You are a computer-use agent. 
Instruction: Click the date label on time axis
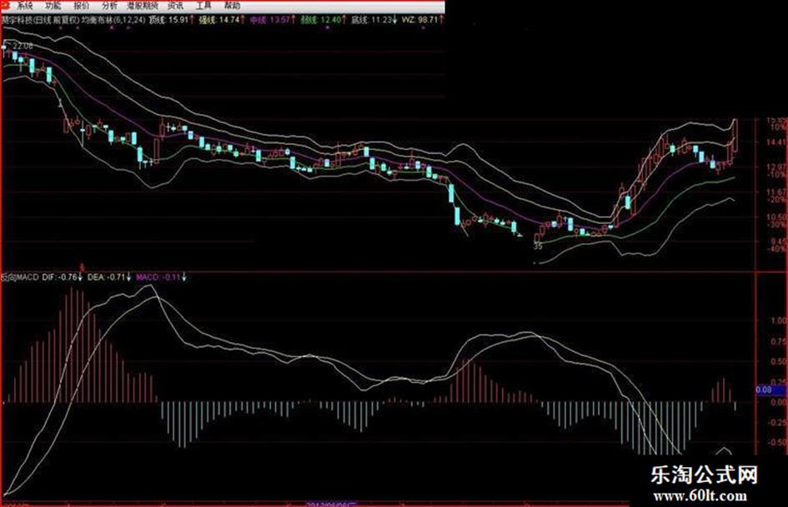pyautogui.click(x=332, y=504)
